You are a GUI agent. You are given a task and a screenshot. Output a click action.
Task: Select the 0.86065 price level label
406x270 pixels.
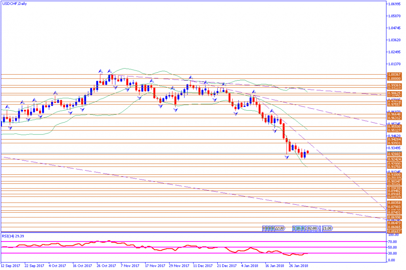(394, 227)
